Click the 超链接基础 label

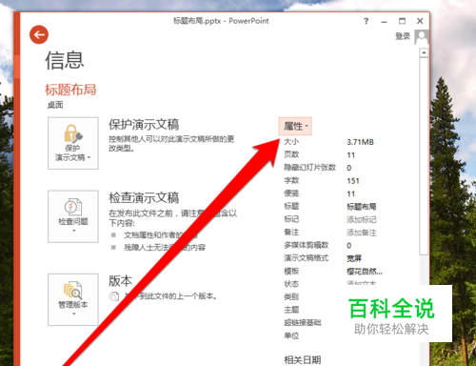click(x=303, y=323)
